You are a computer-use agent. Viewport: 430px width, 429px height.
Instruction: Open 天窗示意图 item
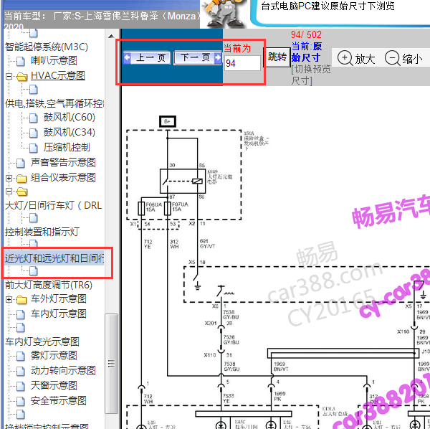(x=54, y=386)
